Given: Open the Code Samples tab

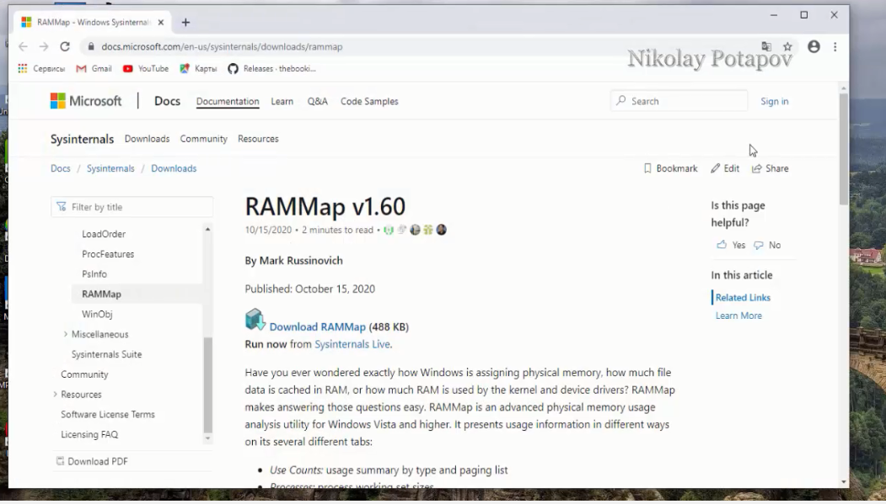Looking at the screenshot, I should pyautogui.click(x=369, y=102).
